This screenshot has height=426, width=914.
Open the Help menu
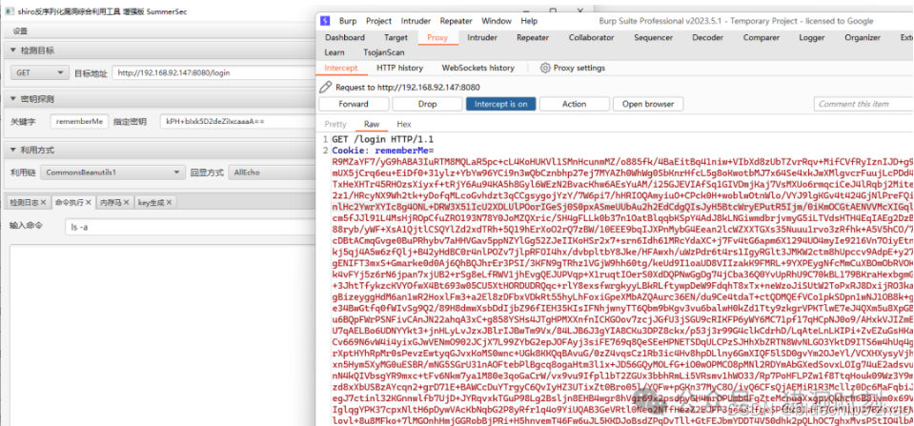(529, 21)
